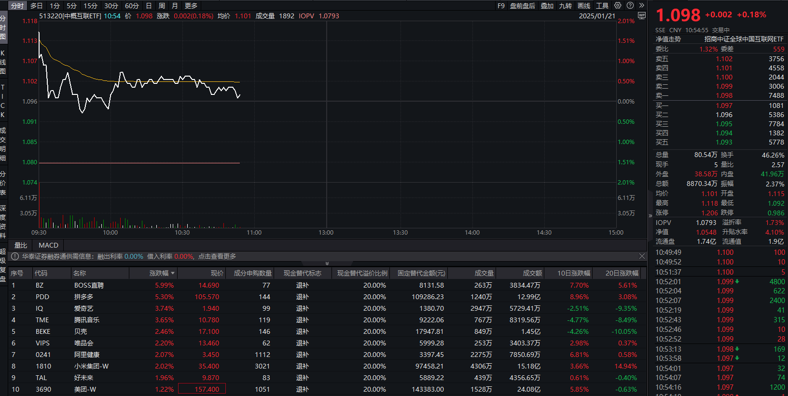Enable 九转 indicator

tap(566, 6)
